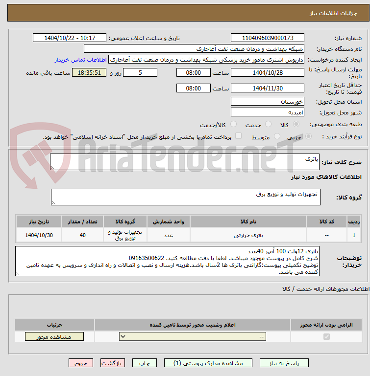
Task: Click the گروه کالا column header in items table
Action: coord(125,221)
